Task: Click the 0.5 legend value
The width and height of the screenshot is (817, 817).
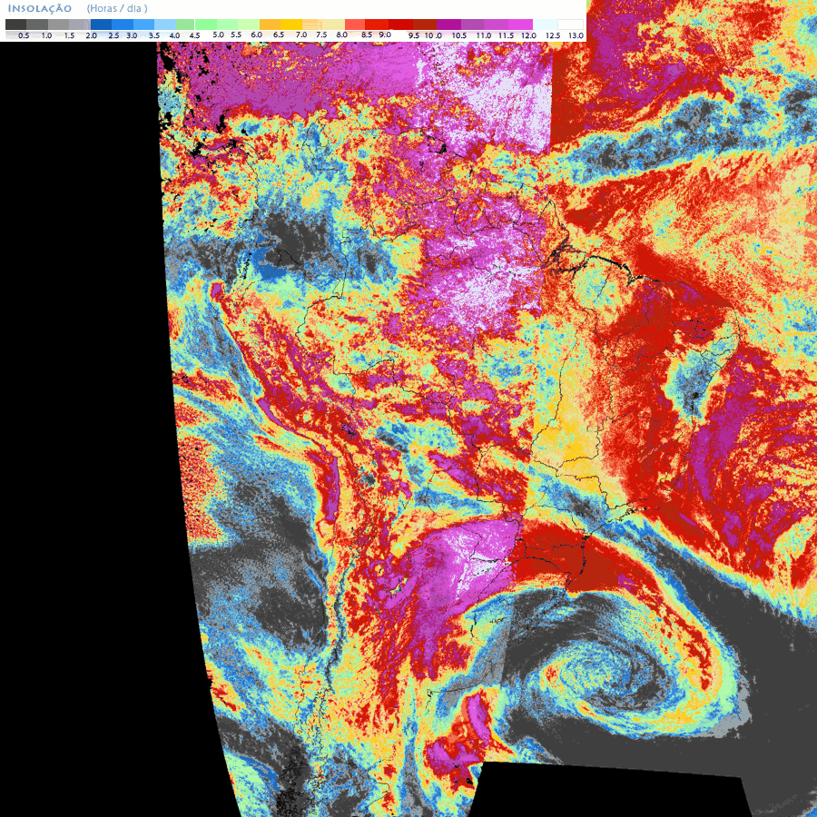Action: (x=24, y=35)
